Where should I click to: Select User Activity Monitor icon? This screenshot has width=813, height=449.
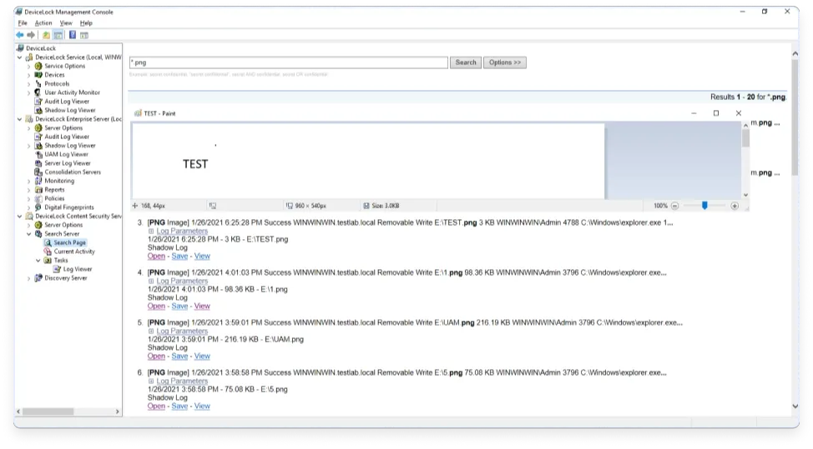[x=38, y=92]
